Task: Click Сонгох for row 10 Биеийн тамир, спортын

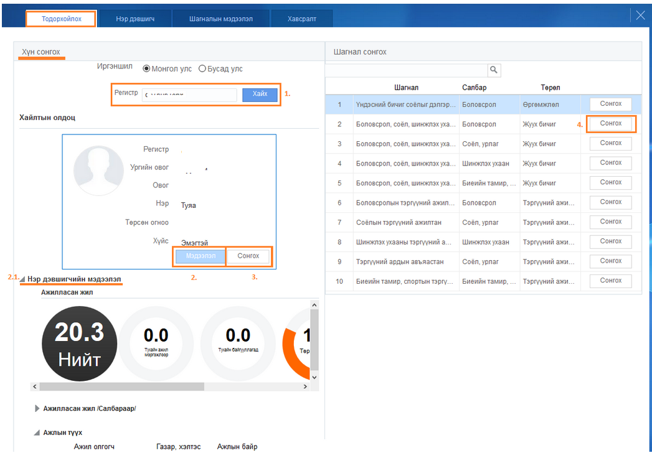Action: (x=610, y=281)
